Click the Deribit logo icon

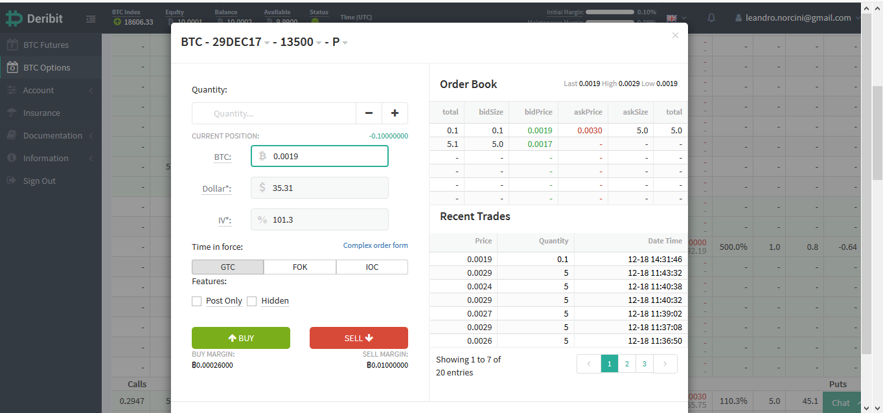pos(14,19)
